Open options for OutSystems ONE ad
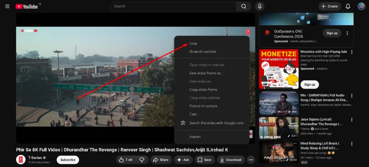The width and height of the screenshot is (369, 167). tap(347, 33)
